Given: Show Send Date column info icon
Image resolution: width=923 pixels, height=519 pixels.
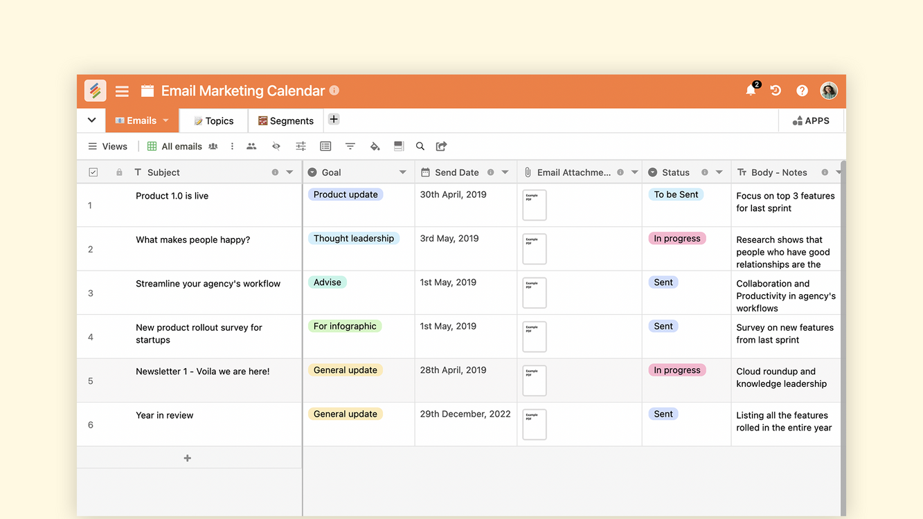Looking at the screenshot, I should (x=490, y=172).
